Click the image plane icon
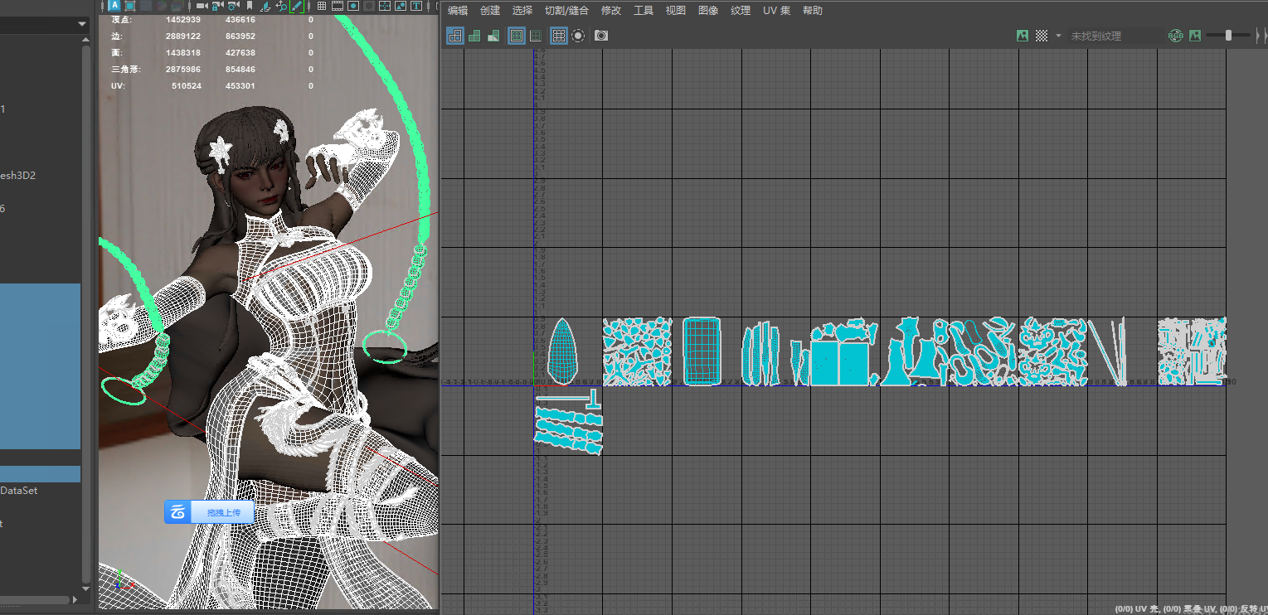The image size is (1268, 615). (265, 6)
